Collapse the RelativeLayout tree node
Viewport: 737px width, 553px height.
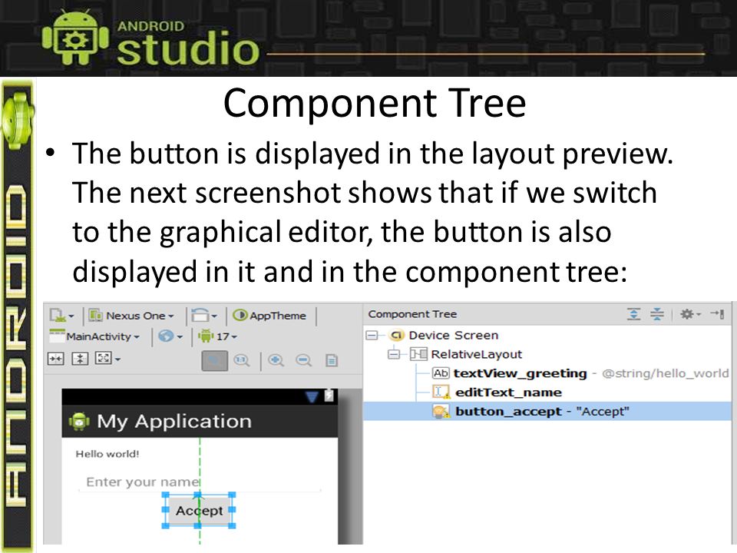click(394, 354)
